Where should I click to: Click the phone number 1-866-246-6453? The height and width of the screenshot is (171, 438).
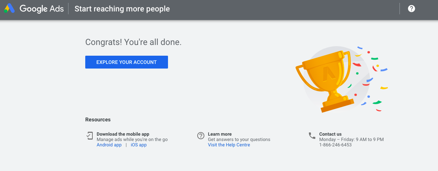tap(335, 145)
